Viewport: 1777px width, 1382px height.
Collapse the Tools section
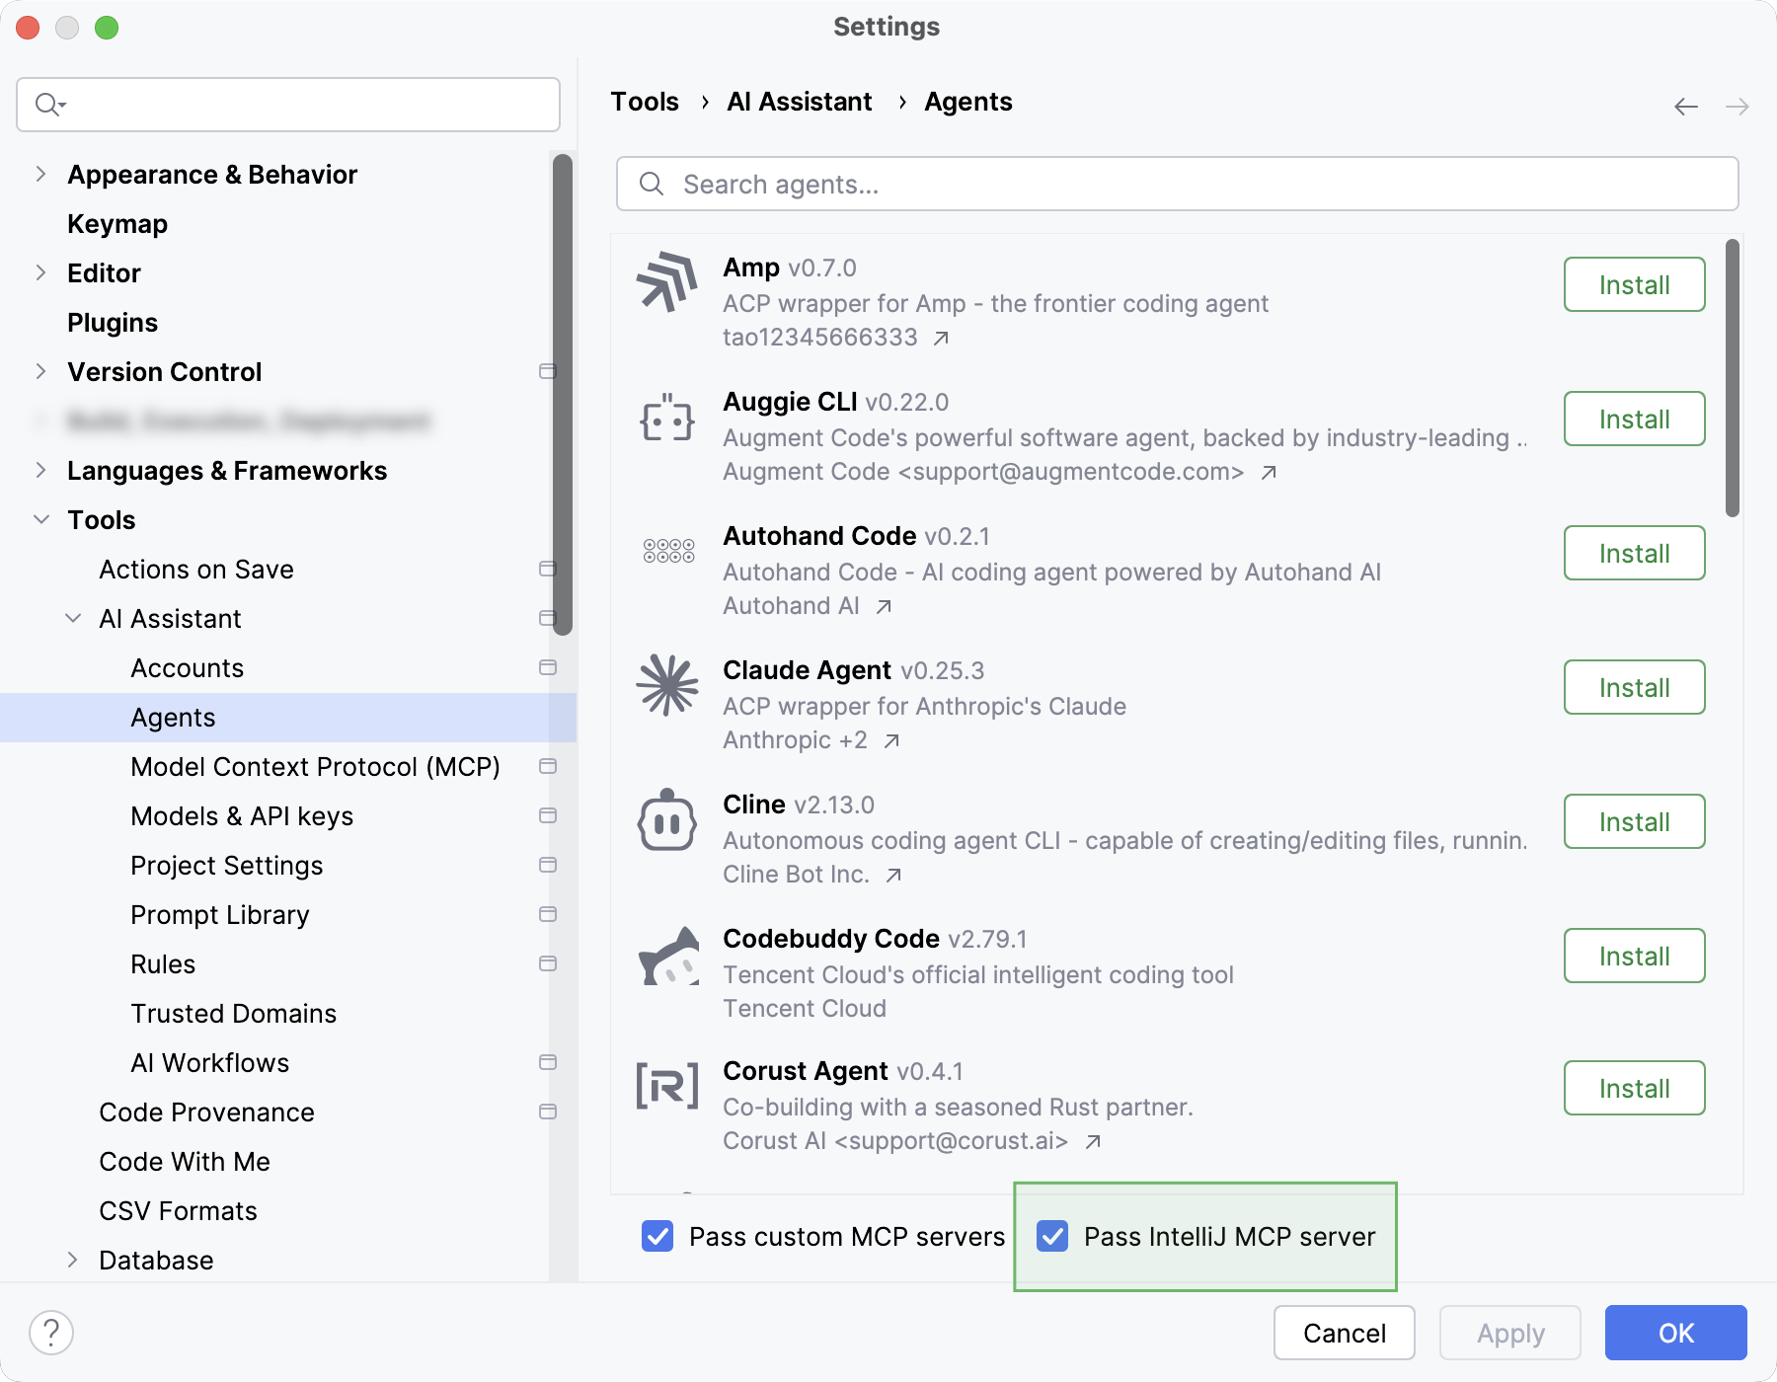(x=40, y=519)
